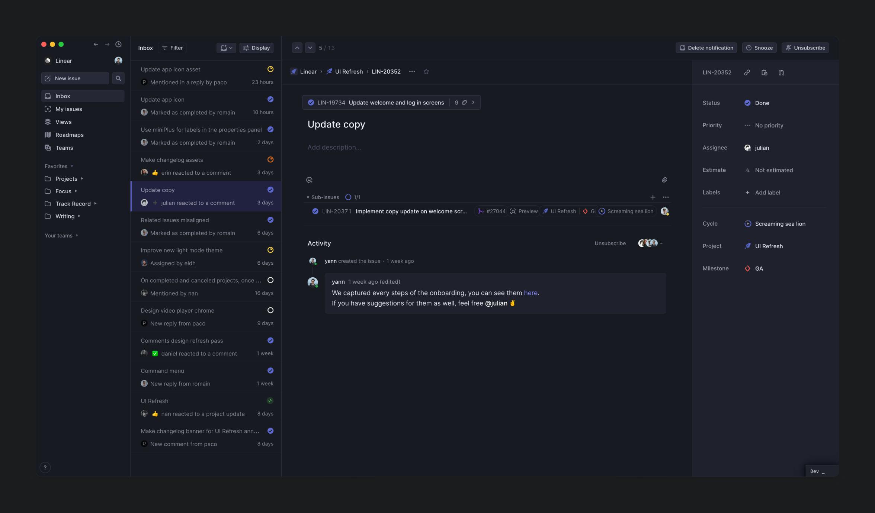Open Teams in the sidebar
This screenshot has width=875, height=513.
tap(83, 148)
